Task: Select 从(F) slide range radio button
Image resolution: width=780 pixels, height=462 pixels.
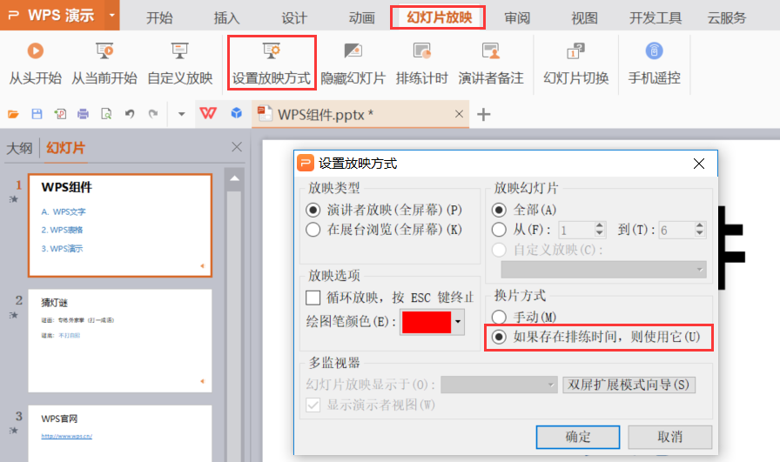Action: [499, 230]
